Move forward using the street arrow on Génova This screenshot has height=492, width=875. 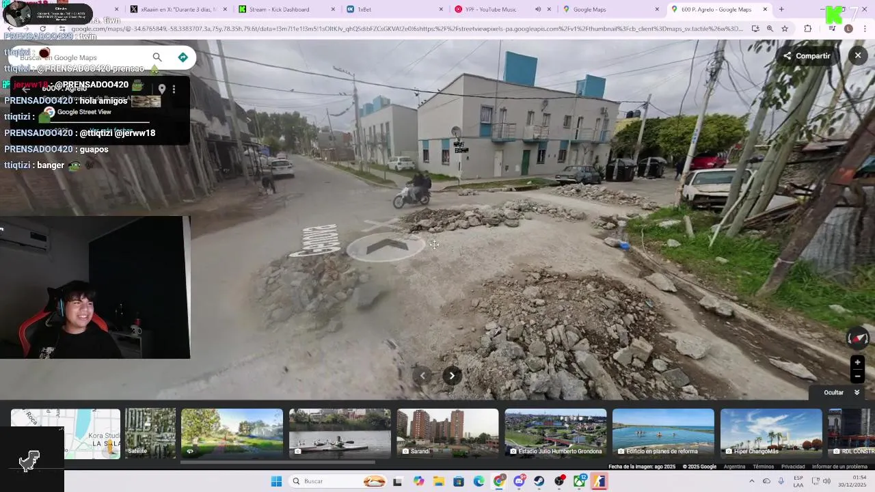click(387, 247)
